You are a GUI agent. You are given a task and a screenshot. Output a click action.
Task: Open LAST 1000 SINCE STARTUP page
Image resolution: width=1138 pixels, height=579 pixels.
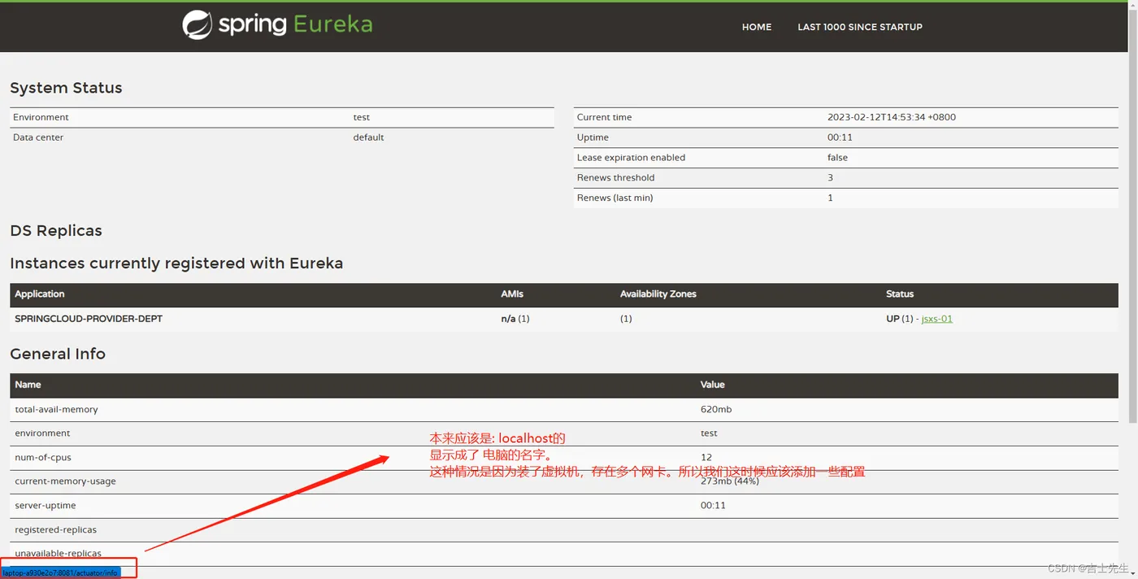tap(860, 27)
